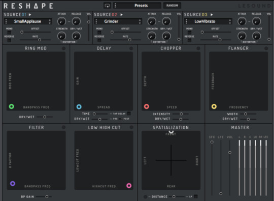Click the purple Filter XY handle

(13, 184)
